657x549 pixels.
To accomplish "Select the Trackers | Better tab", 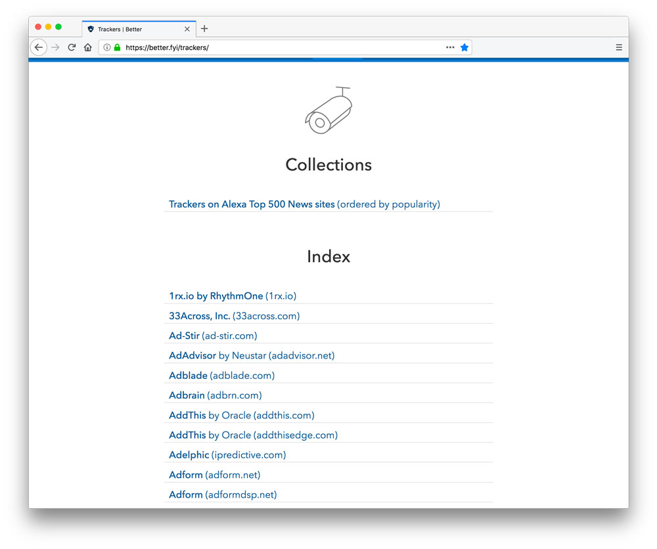I will pos(139,29).
